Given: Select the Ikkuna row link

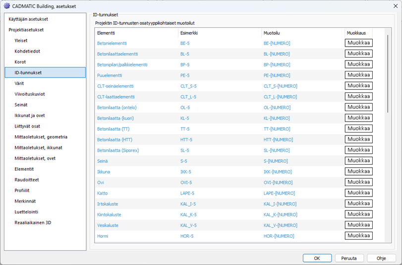Looking at the screenshot, I should coord(104,172).
